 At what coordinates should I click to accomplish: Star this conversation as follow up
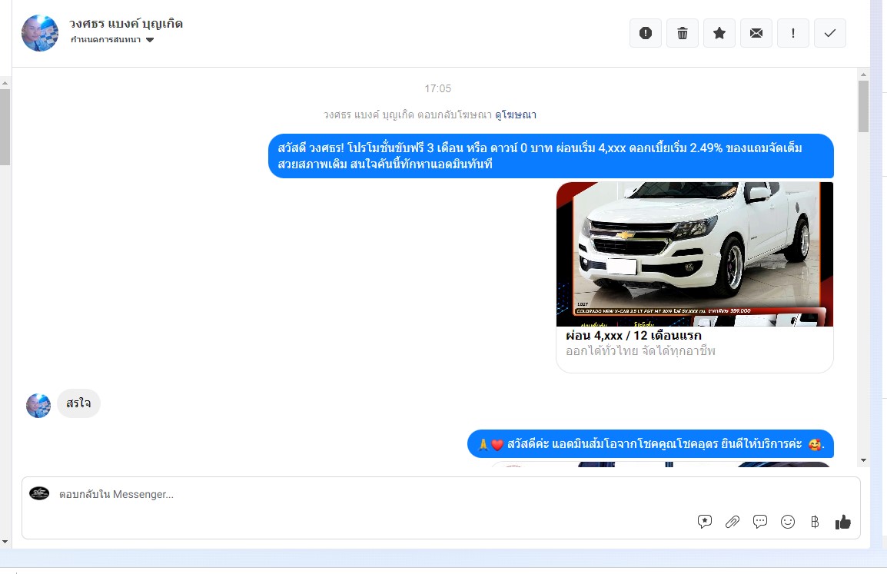[x=719, y=33]
